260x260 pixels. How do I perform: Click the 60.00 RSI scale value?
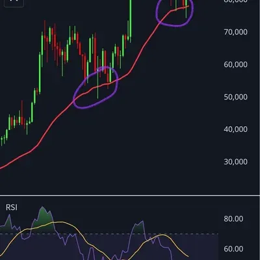(233, 249)
